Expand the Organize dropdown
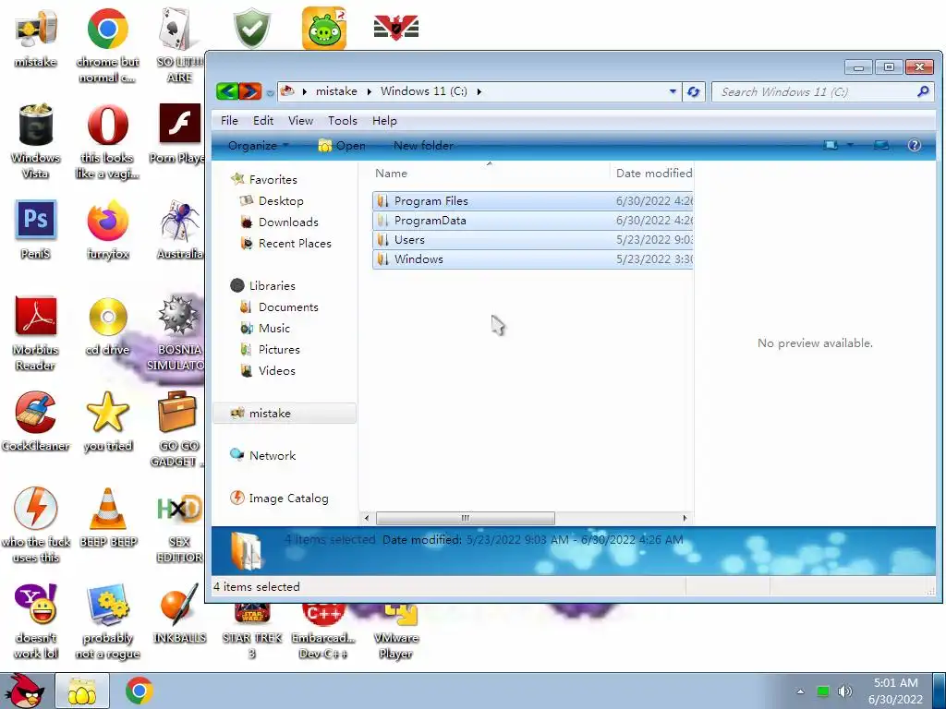The width and height of the screenshot is (946, 709). click(259, 145)
